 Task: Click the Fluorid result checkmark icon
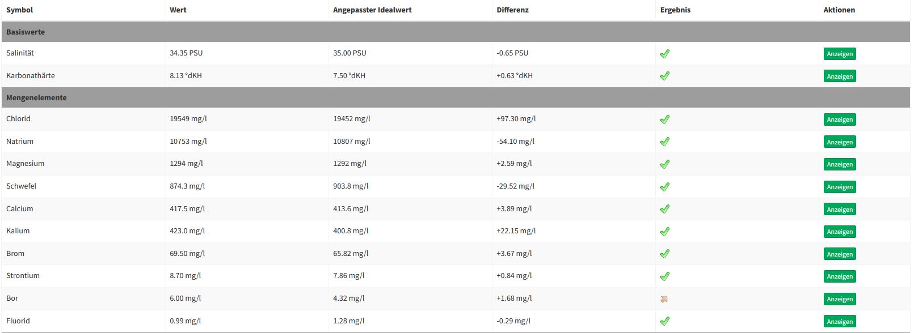(x=665, y=321)
